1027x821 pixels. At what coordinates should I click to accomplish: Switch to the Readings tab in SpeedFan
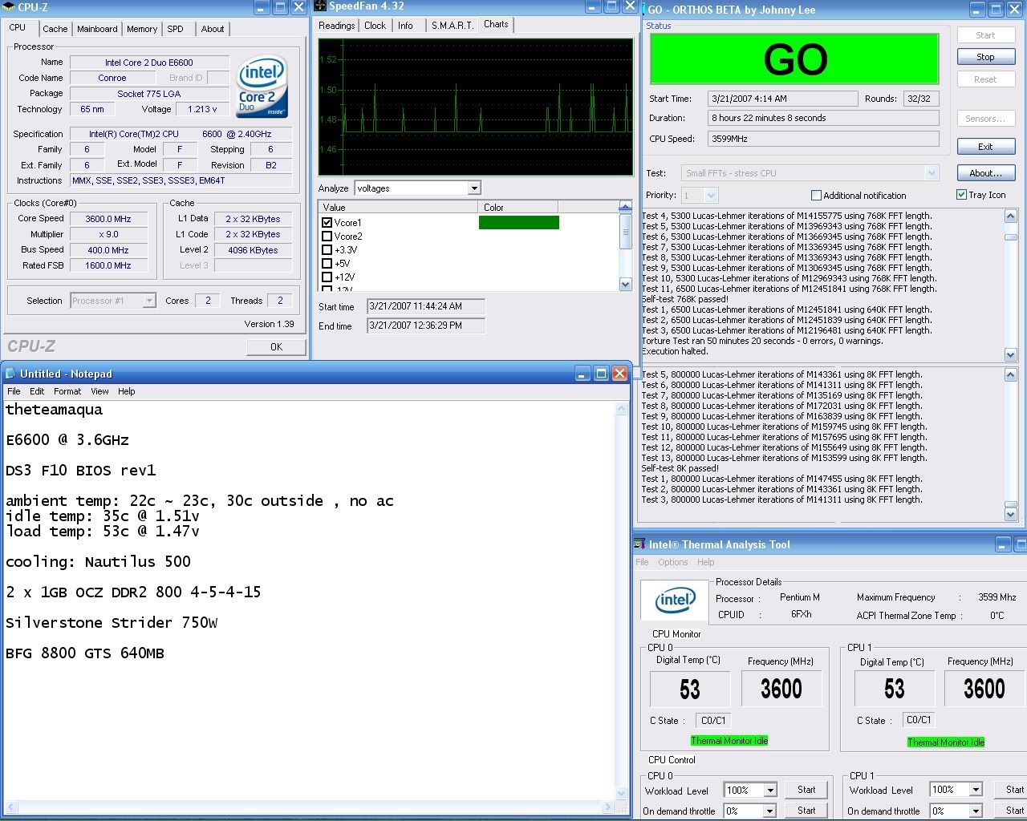(336, 26)
